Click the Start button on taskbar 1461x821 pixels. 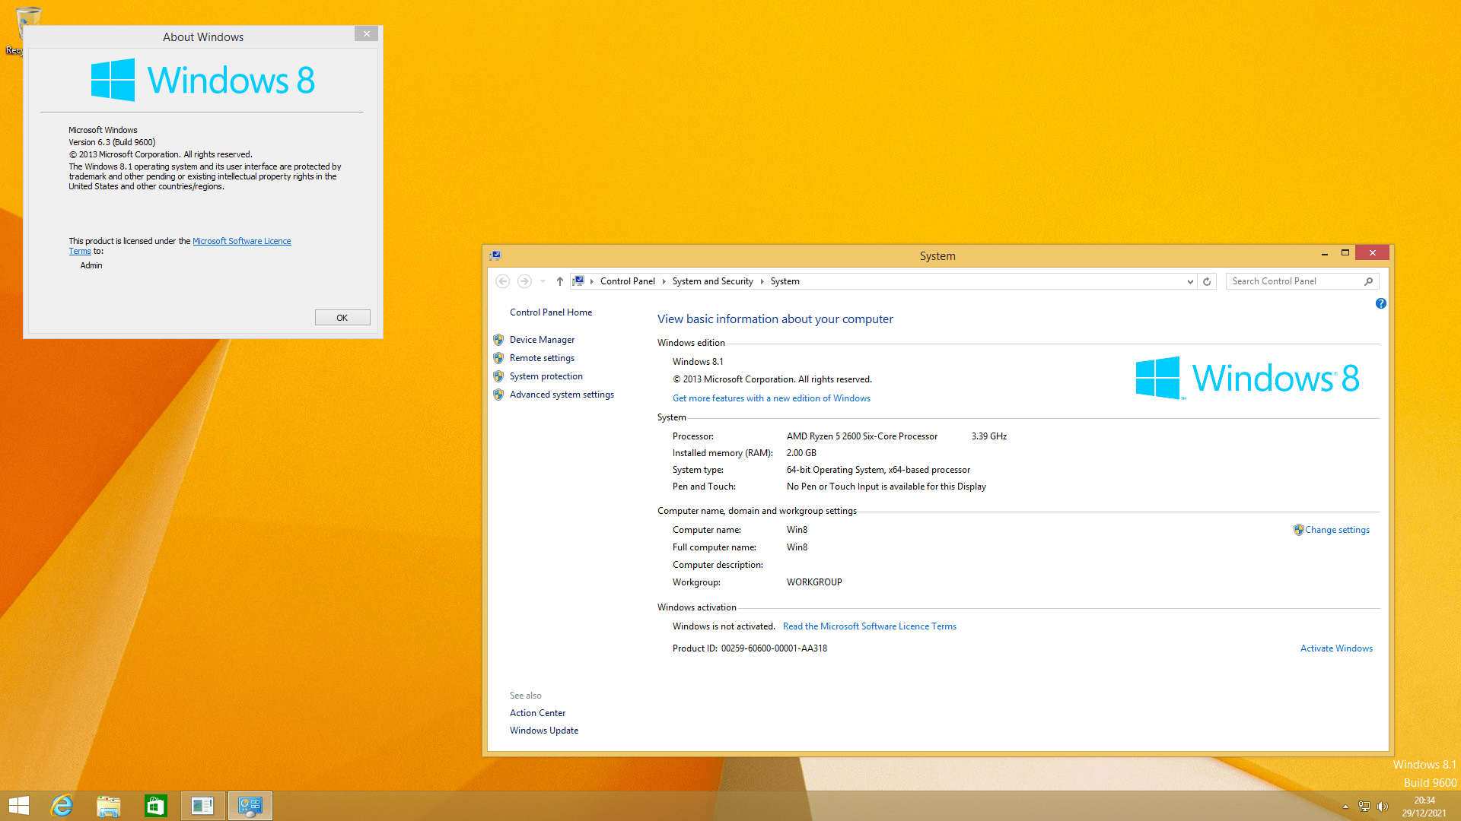coord(19,806)
